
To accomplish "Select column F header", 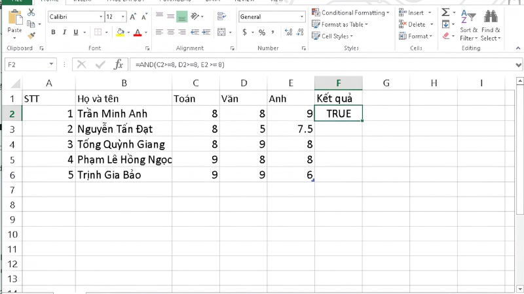I will point(339,83).
